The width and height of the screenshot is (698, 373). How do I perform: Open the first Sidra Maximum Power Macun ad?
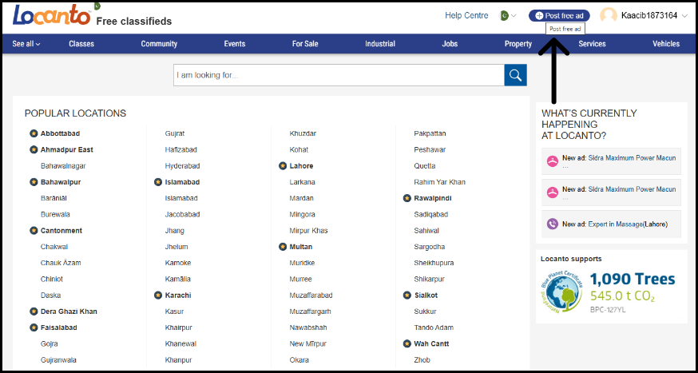pyautogui.click(x=632, y=158)
